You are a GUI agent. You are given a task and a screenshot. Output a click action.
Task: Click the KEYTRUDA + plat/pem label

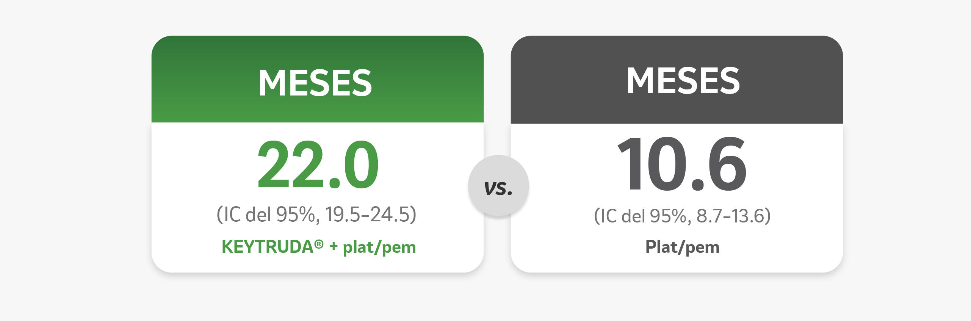click(x=319, y=247)
